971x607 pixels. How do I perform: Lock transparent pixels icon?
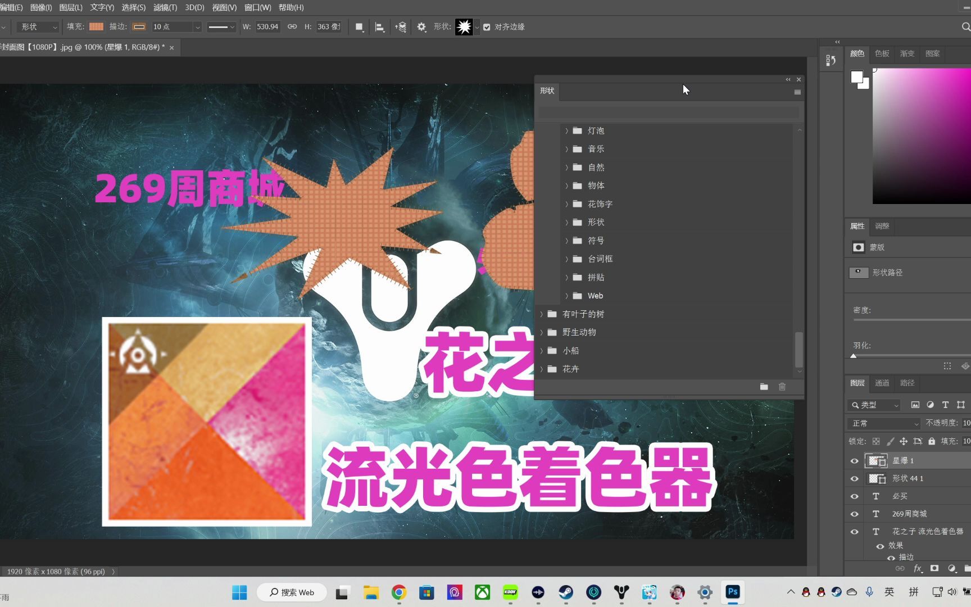click(x=876, y=441)
